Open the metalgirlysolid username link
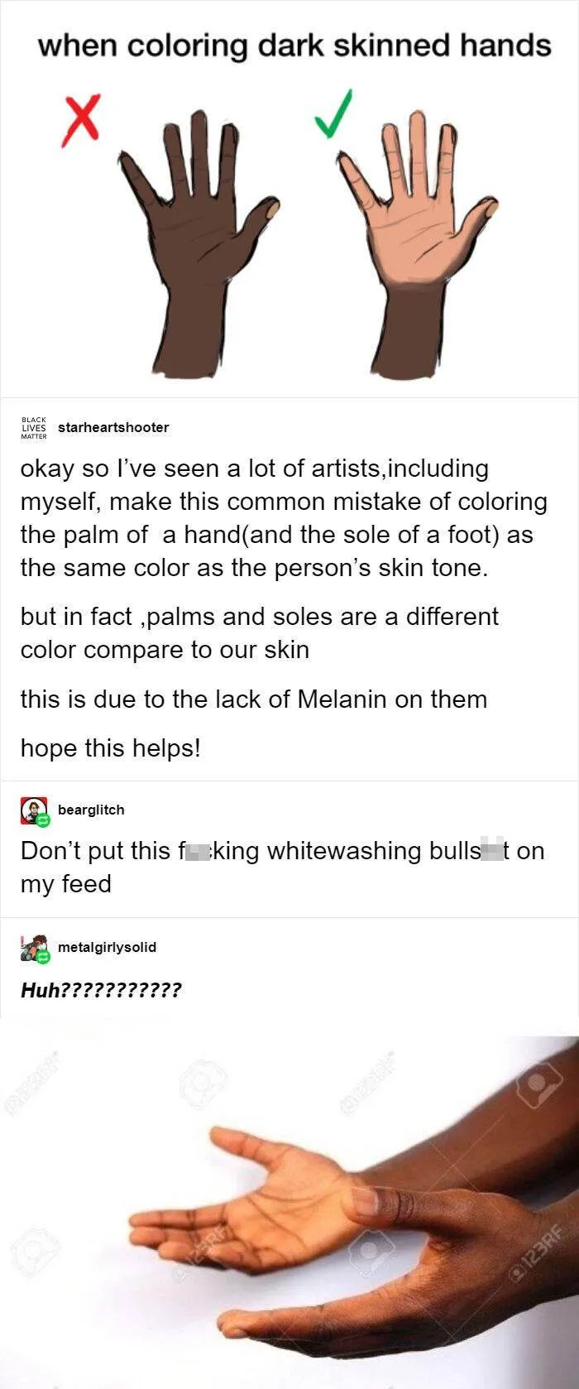The height and width of the screenshot is (1389, 579). pyautogui.click(x=107, y=947)
